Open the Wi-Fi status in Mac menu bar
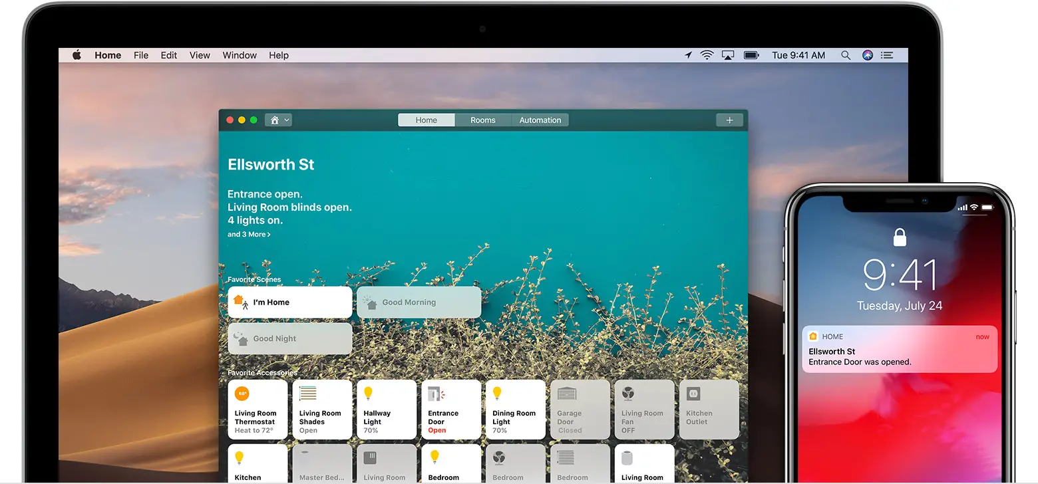The height and width of the screenshot is (484, 1038). [707, 55]
